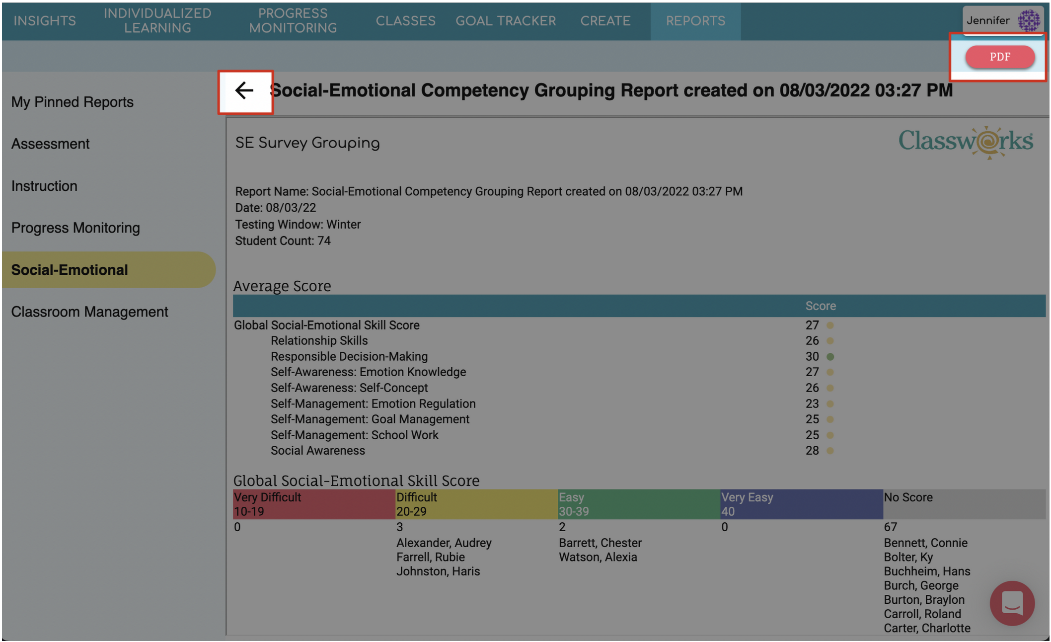
Task: Click the indicator dot beside Social Awareness
Action: [830, 451]
